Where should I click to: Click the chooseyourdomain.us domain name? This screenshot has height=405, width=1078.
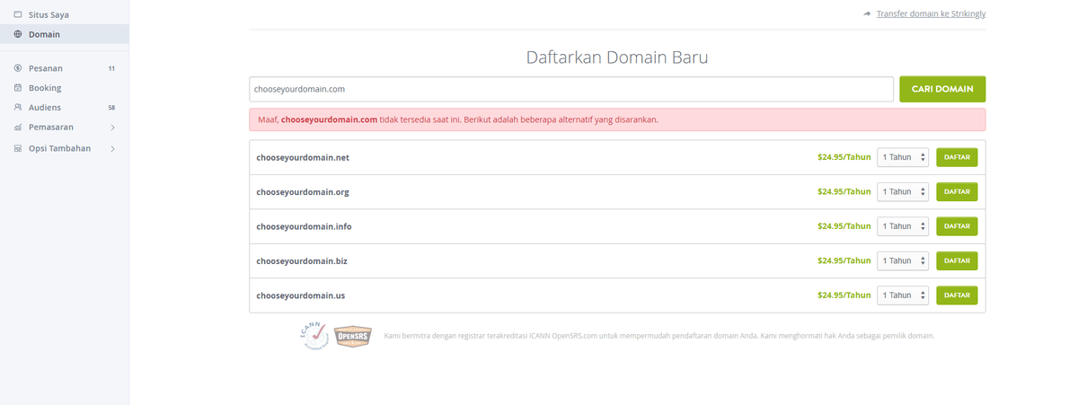[301, 295]
